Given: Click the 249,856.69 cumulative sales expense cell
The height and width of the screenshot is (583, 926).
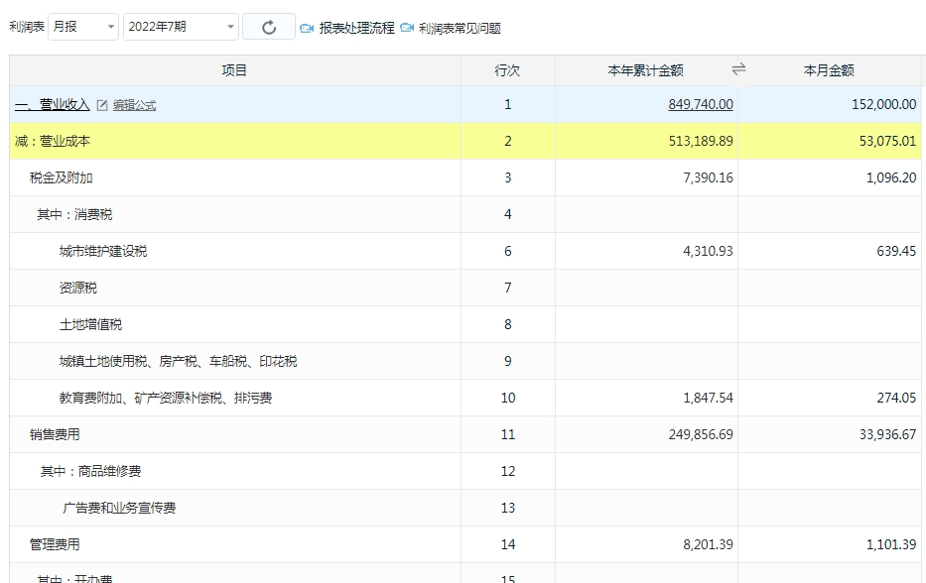Looking at the screenshot, I should pos(646,434).
